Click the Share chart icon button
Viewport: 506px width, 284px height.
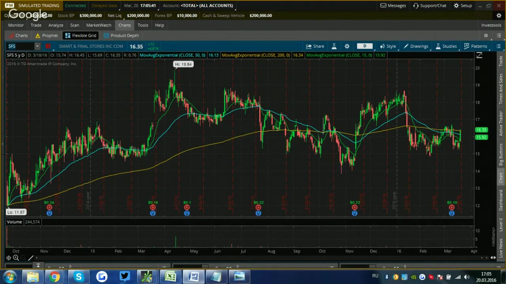[x=315, y=46]
